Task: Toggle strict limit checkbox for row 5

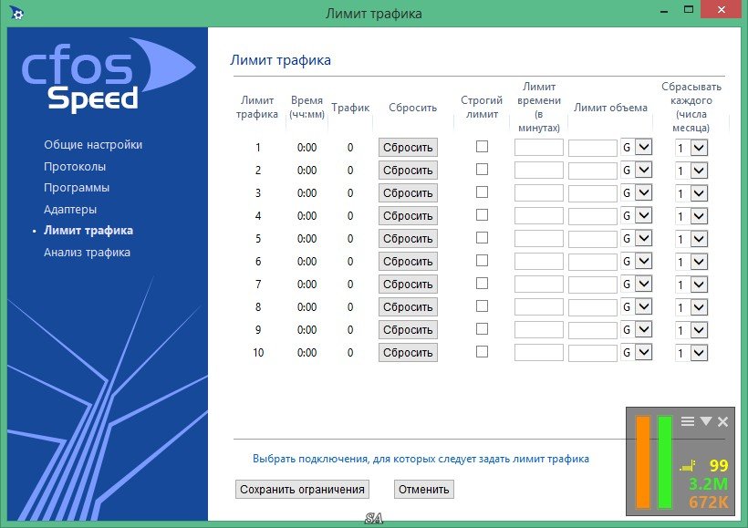Action: click(482, 238)
